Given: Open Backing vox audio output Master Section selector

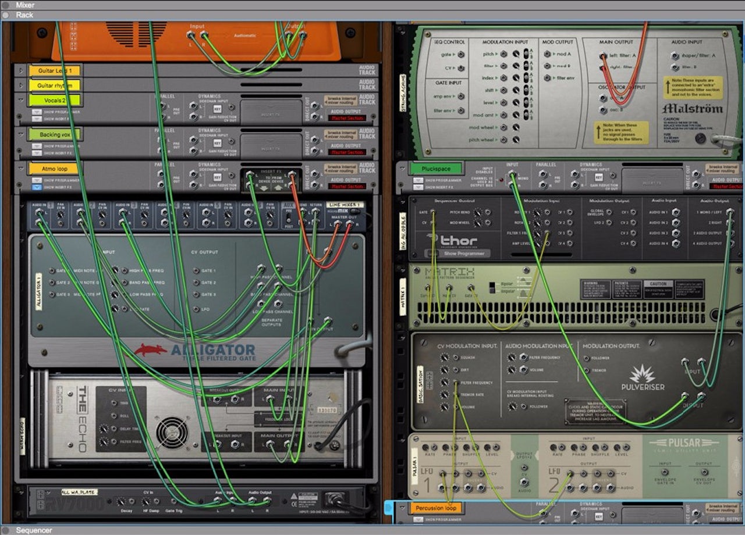Looking at the screenshot, I should point(347,152).
